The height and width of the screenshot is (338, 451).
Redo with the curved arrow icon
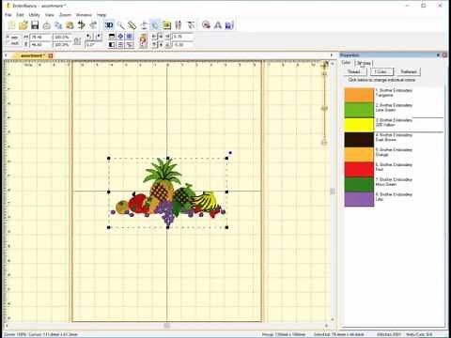(93, 25)
